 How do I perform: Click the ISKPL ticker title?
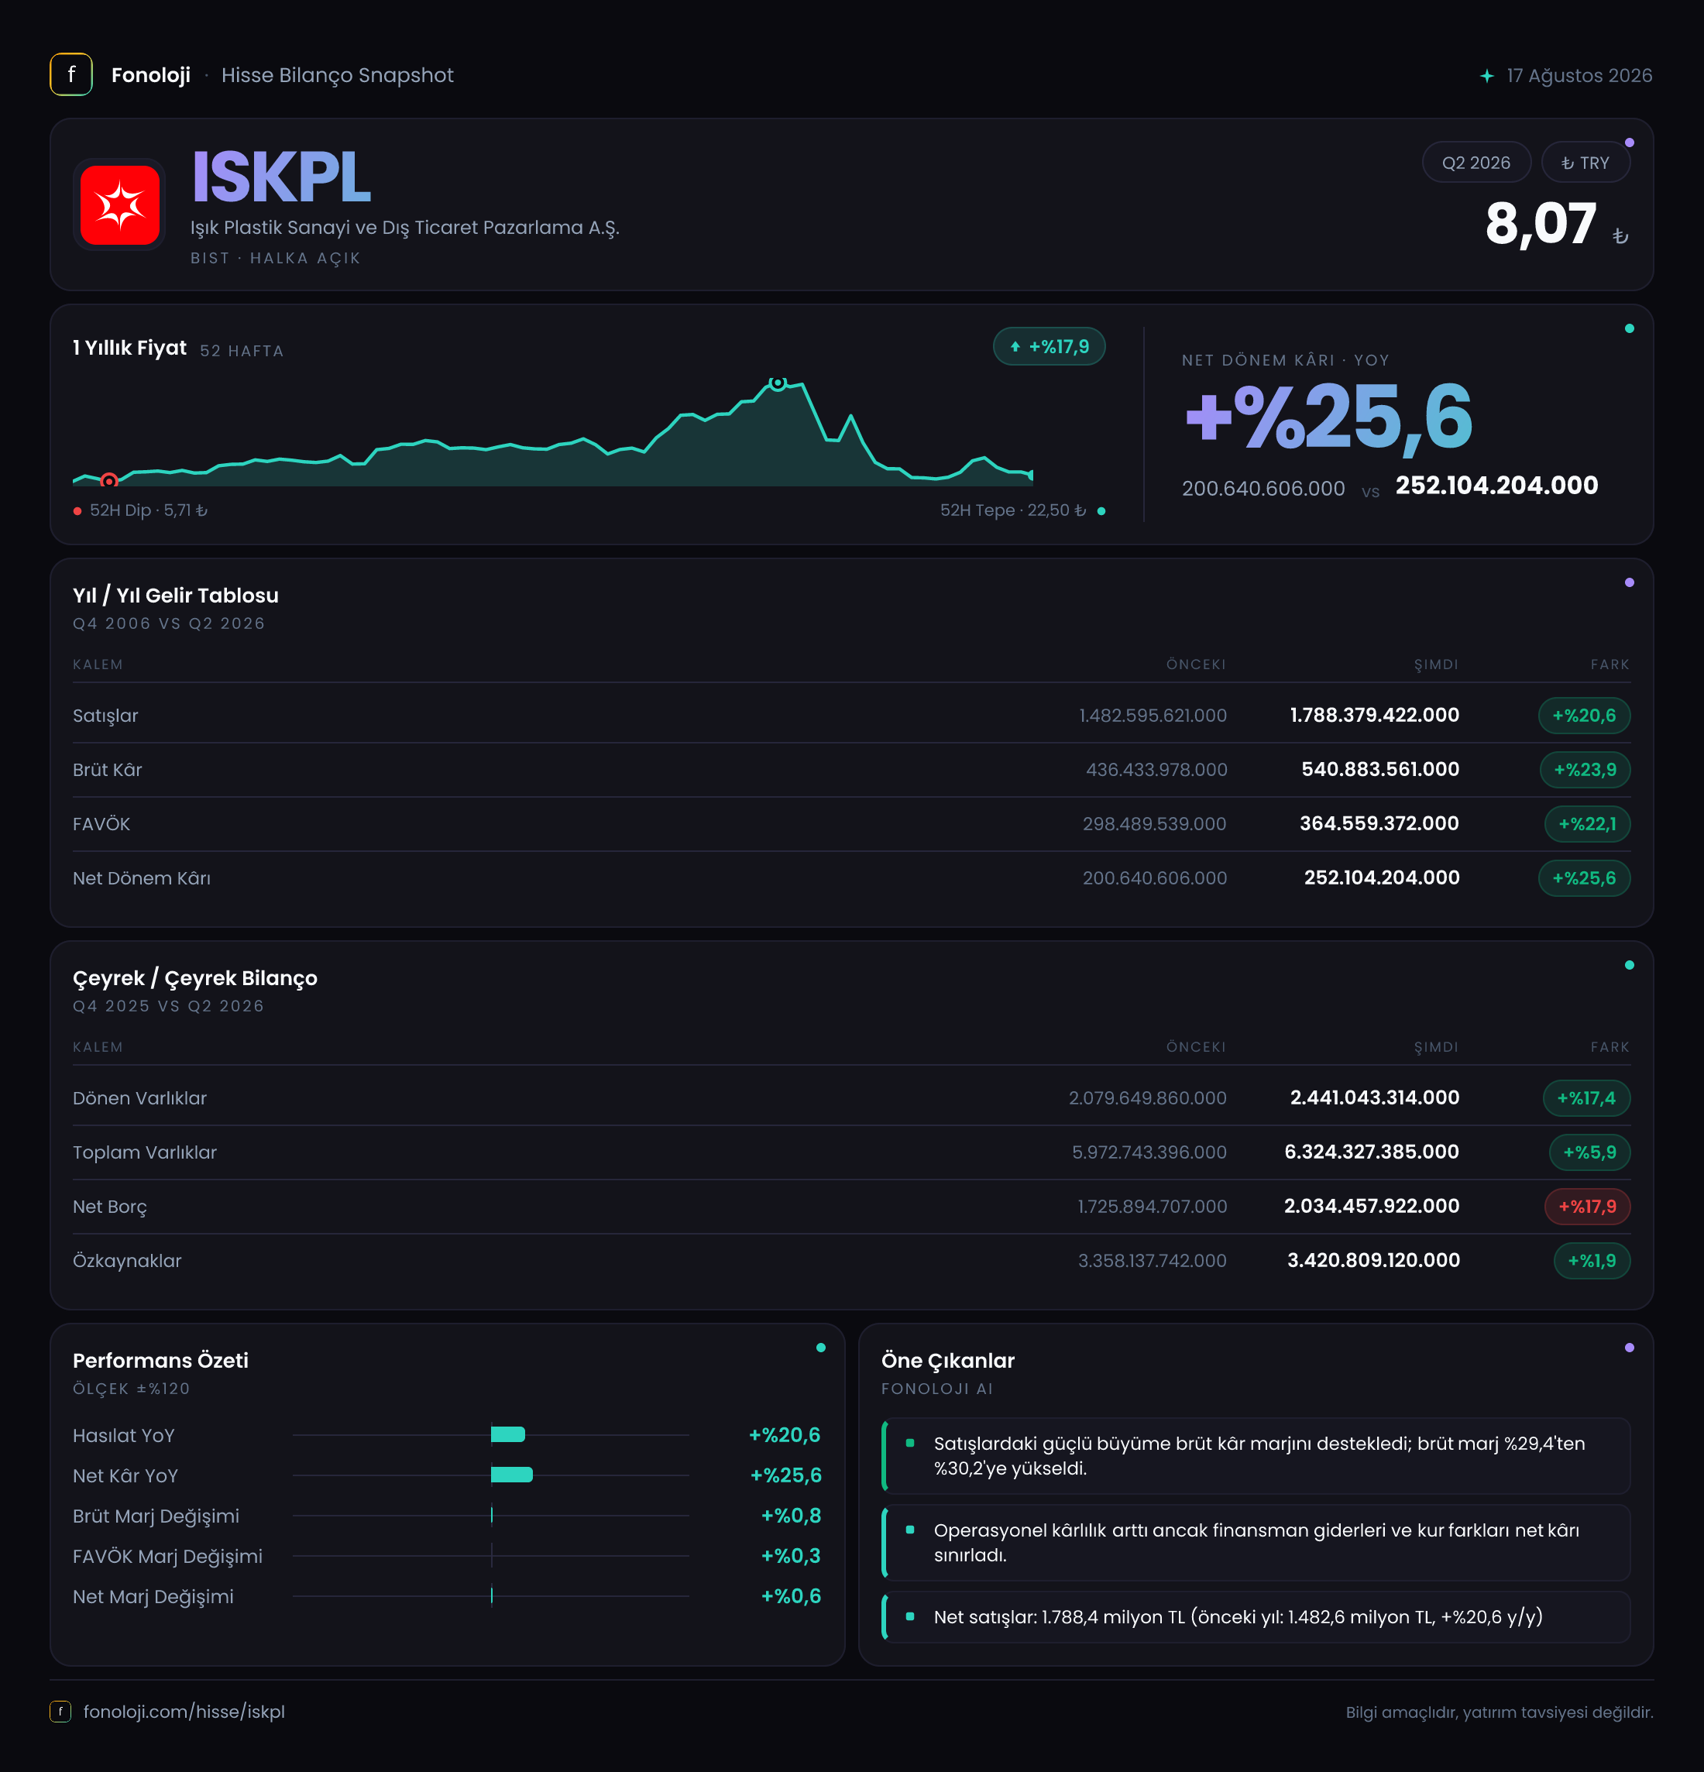[281, 178]
